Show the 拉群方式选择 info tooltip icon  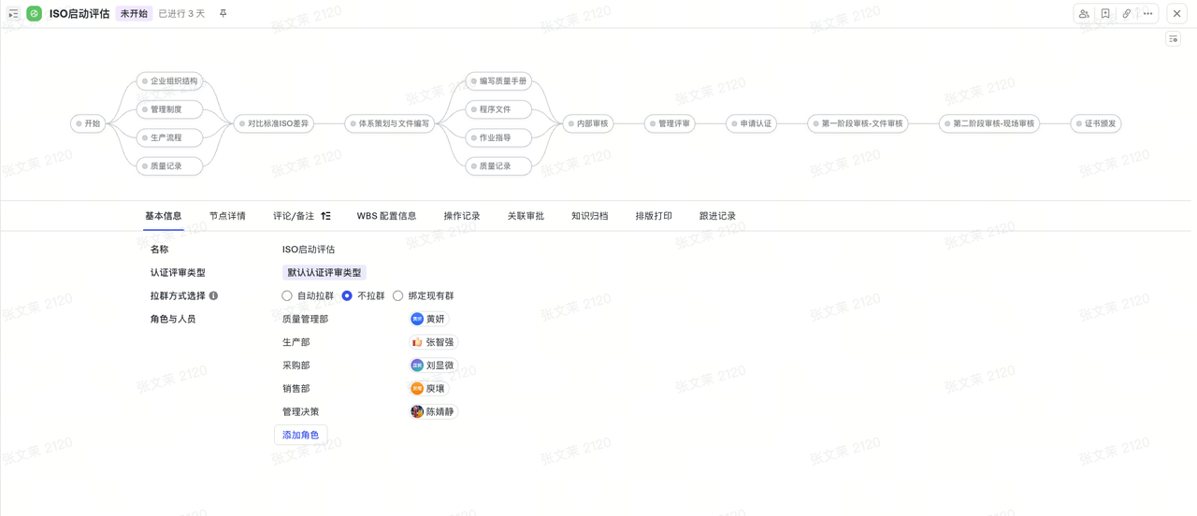click(x=213, y=296)
